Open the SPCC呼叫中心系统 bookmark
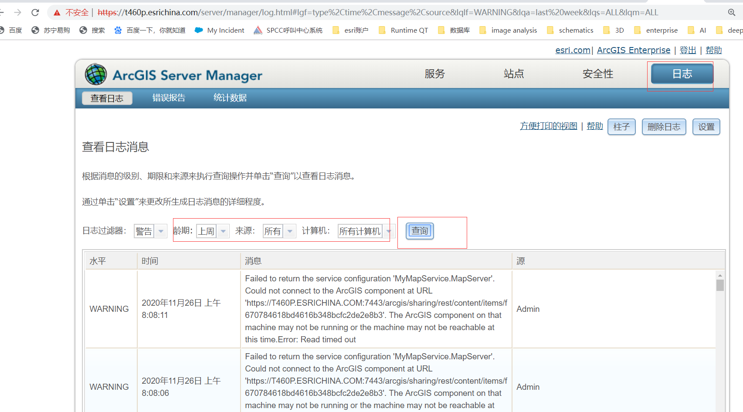Screen dimensions: 743x412 (x=288, y=30)
